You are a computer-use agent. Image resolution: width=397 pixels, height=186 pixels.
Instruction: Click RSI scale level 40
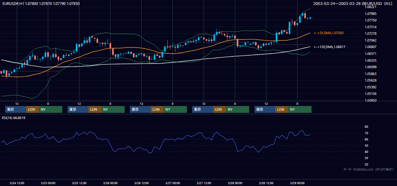(366, 152)
